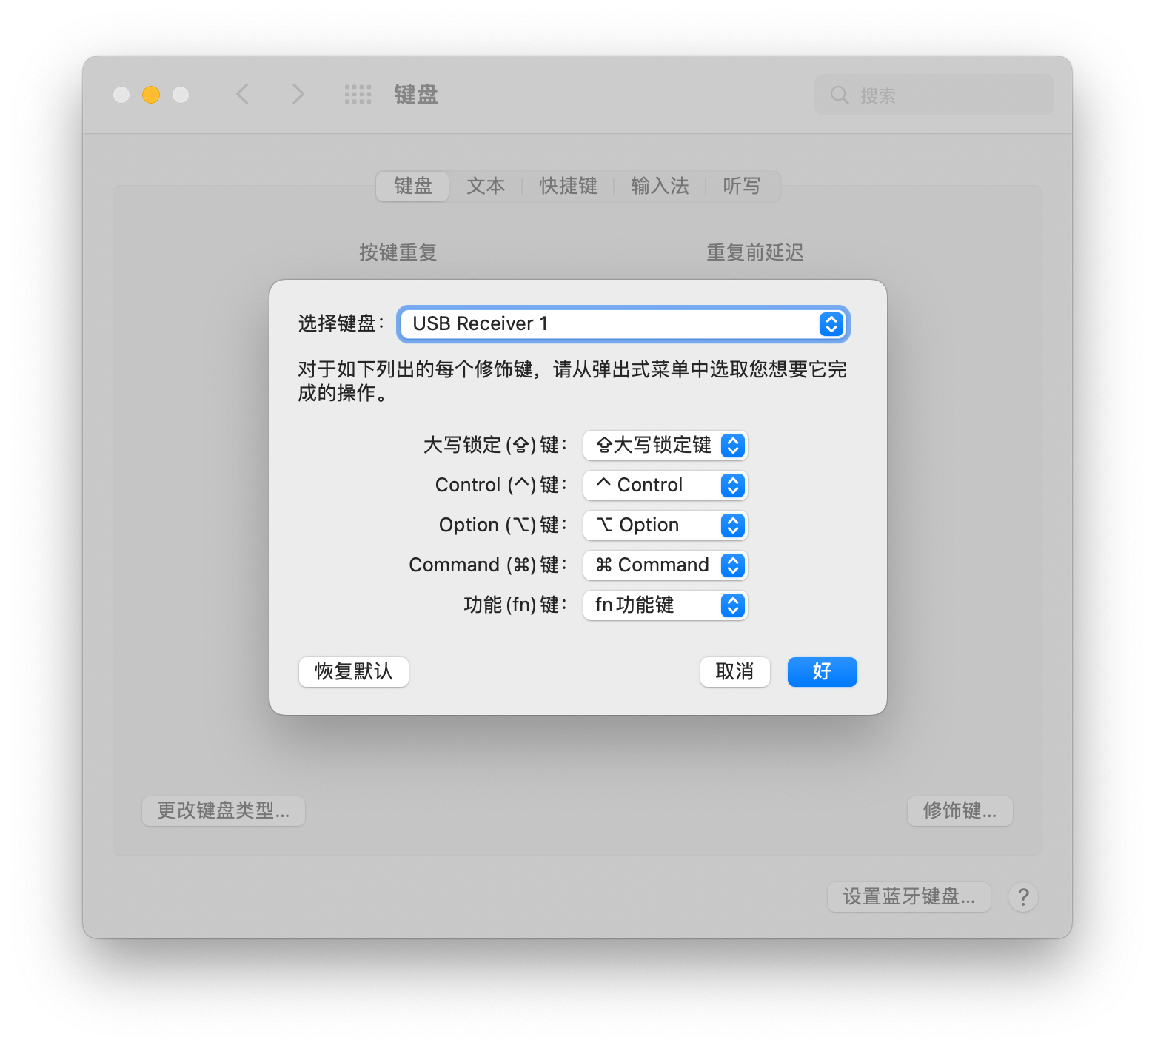Image resolution: width=1155 pixels, height=1048 pixels.
Task: Click the 恢复默认 button
Action: click(x=354, y=672)
